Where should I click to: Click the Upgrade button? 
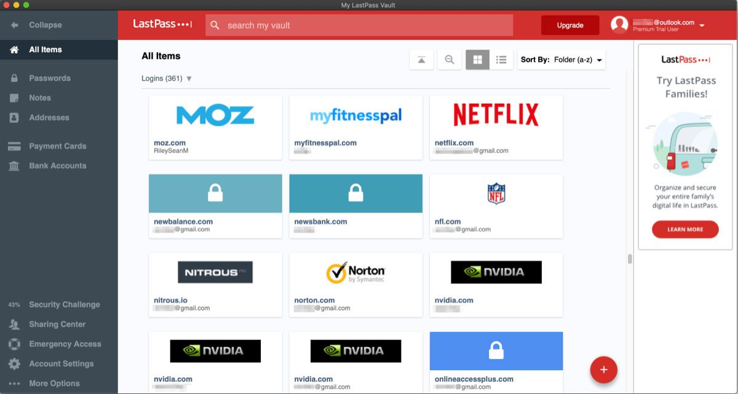pyautogui.click(x=569, y=25)
